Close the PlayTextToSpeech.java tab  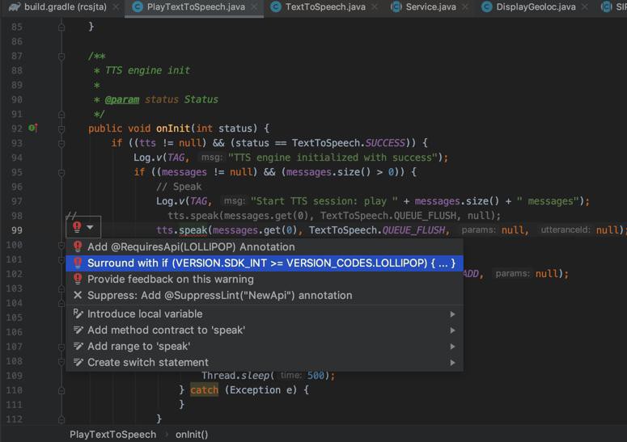coord(254,7)
